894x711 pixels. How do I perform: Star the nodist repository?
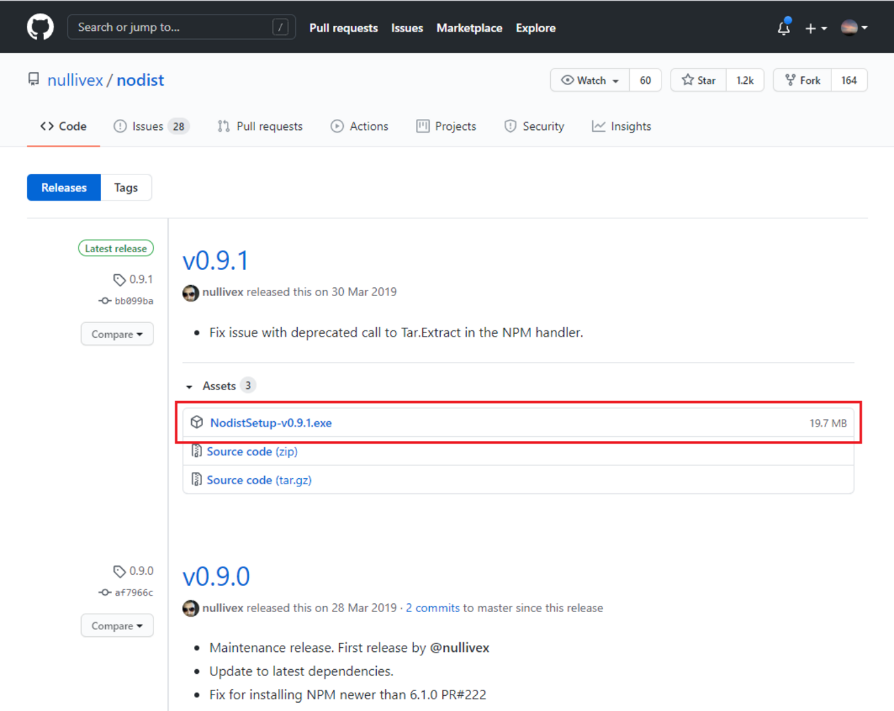coord(699,80)
